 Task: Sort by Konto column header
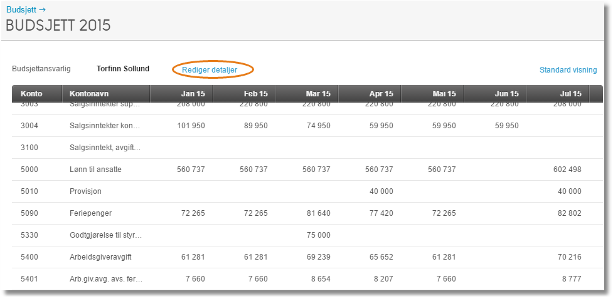[37, 94]
